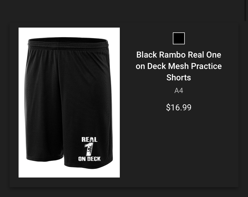Click the large number 1 graphic on shorts

[89, 149]
